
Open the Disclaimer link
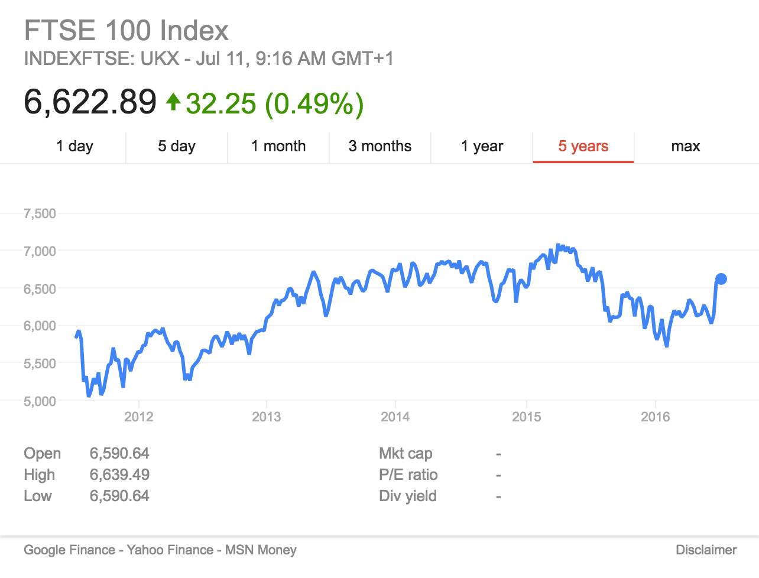[x=706, y=550]
